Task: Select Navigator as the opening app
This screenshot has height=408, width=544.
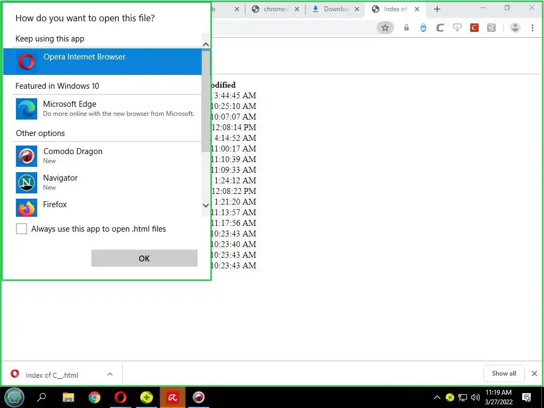Action: click(107, 182)
